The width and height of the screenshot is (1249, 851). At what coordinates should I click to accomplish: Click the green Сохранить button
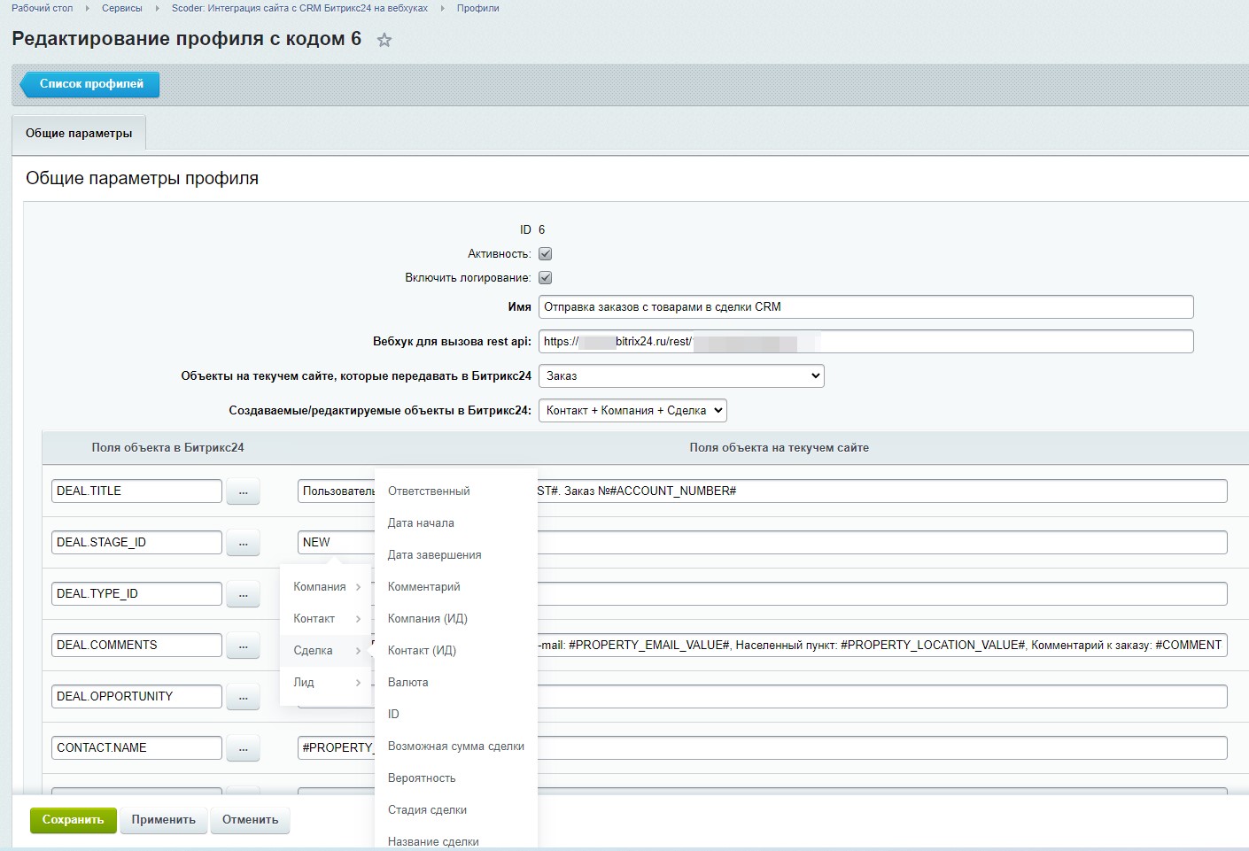(73, 820)
